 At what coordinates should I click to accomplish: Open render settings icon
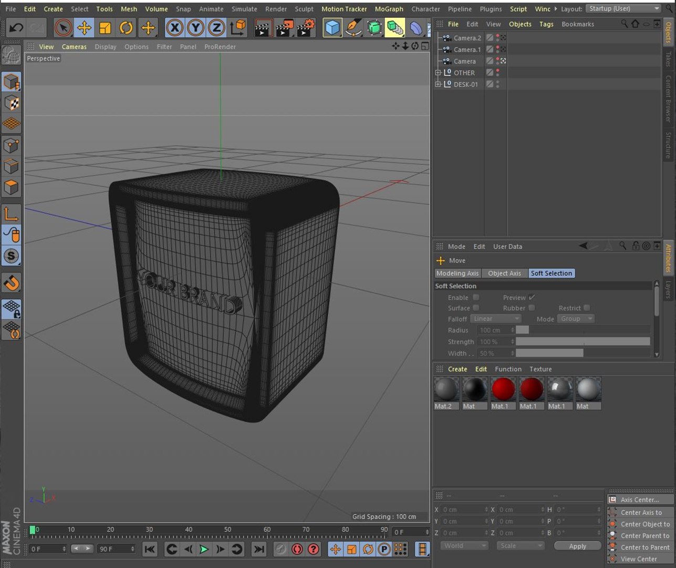[x=306, y=28]
